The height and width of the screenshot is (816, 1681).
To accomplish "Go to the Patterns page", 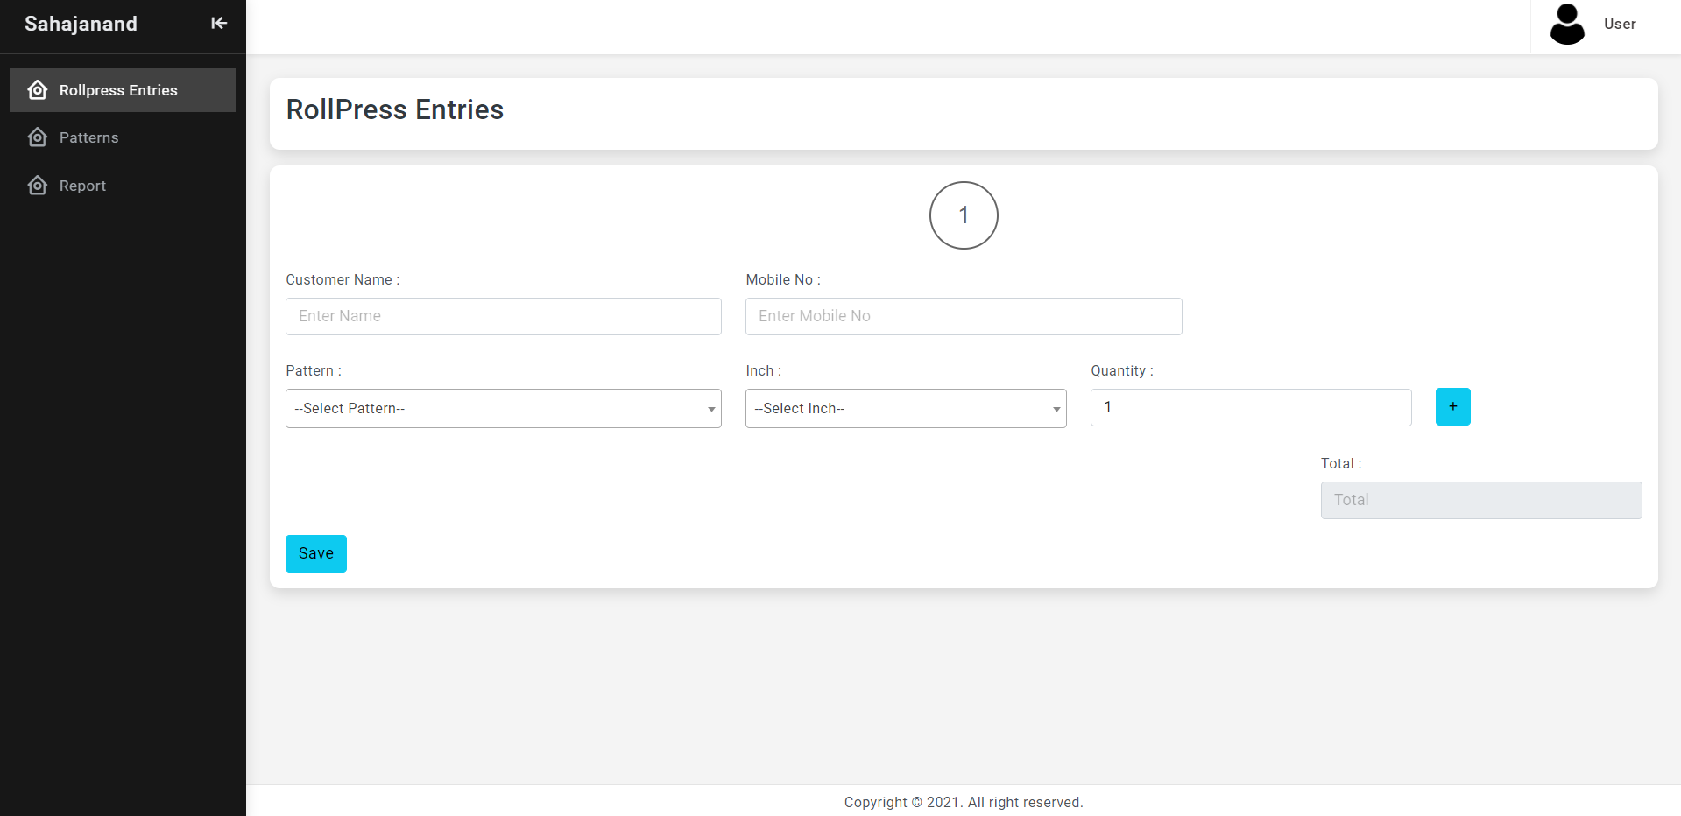I will pyautogui.click(x=123, y=137).
